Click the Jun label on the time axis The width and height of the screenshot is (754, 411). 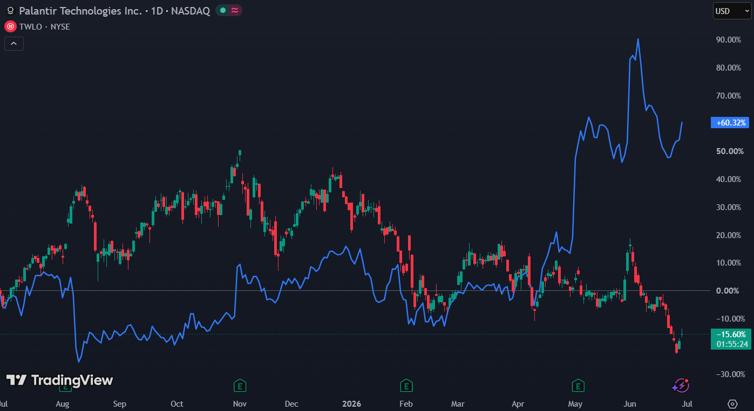[629, 404]
